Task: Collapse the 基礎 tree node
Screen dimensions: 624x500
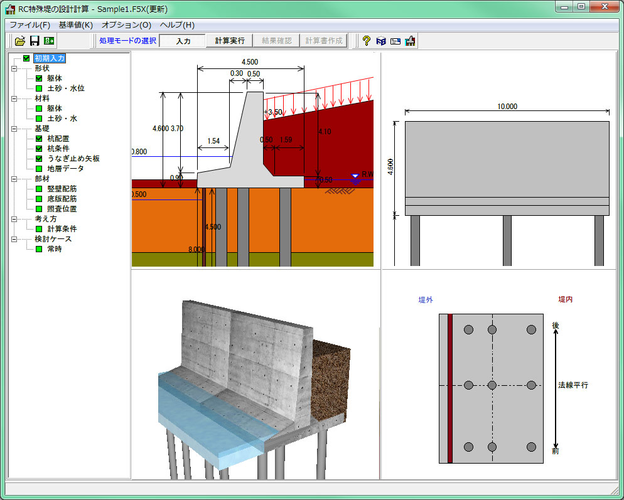Action: pos(14,129)
